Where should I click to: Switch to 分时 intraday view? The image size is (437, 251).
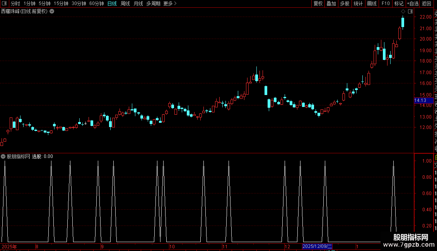click(15, 3)
